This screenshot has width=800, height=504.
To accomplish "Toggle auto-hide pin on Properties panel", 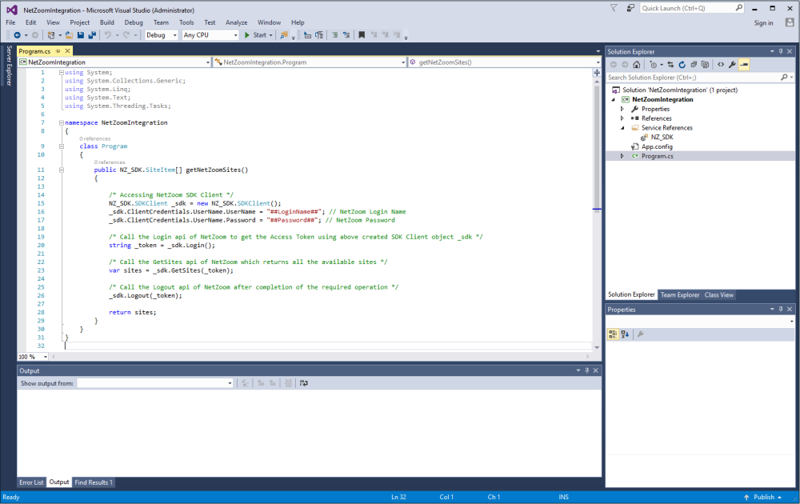I will coord(781,309).
